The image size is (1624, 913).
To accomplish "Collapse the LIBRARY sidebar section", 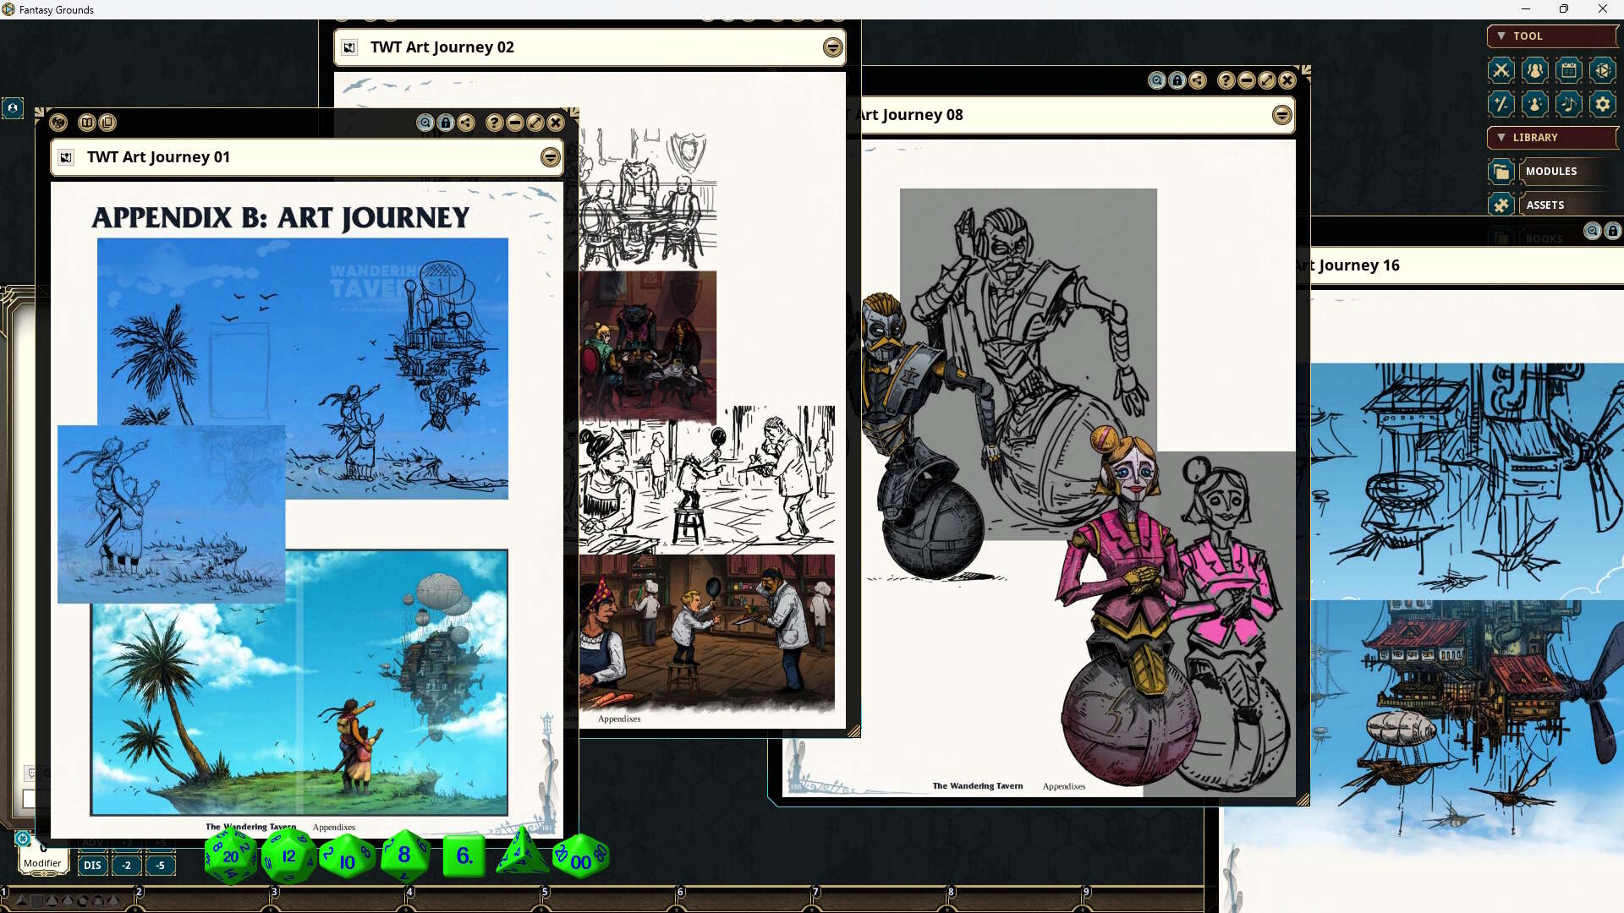I will [1552, 138].
